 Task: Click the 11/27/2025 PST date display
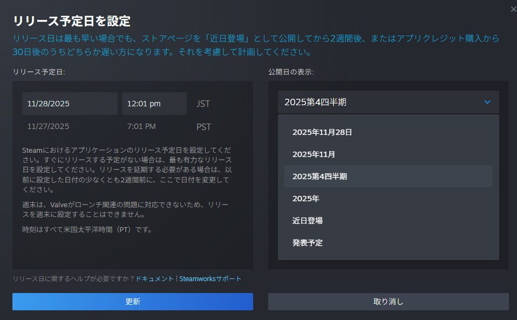(49, 127)
